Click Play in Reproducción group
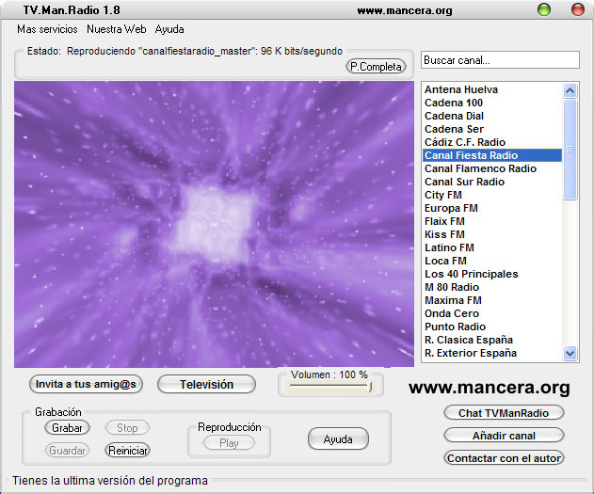594x494 pixels. pyautogui.click(x=229, y=443)
